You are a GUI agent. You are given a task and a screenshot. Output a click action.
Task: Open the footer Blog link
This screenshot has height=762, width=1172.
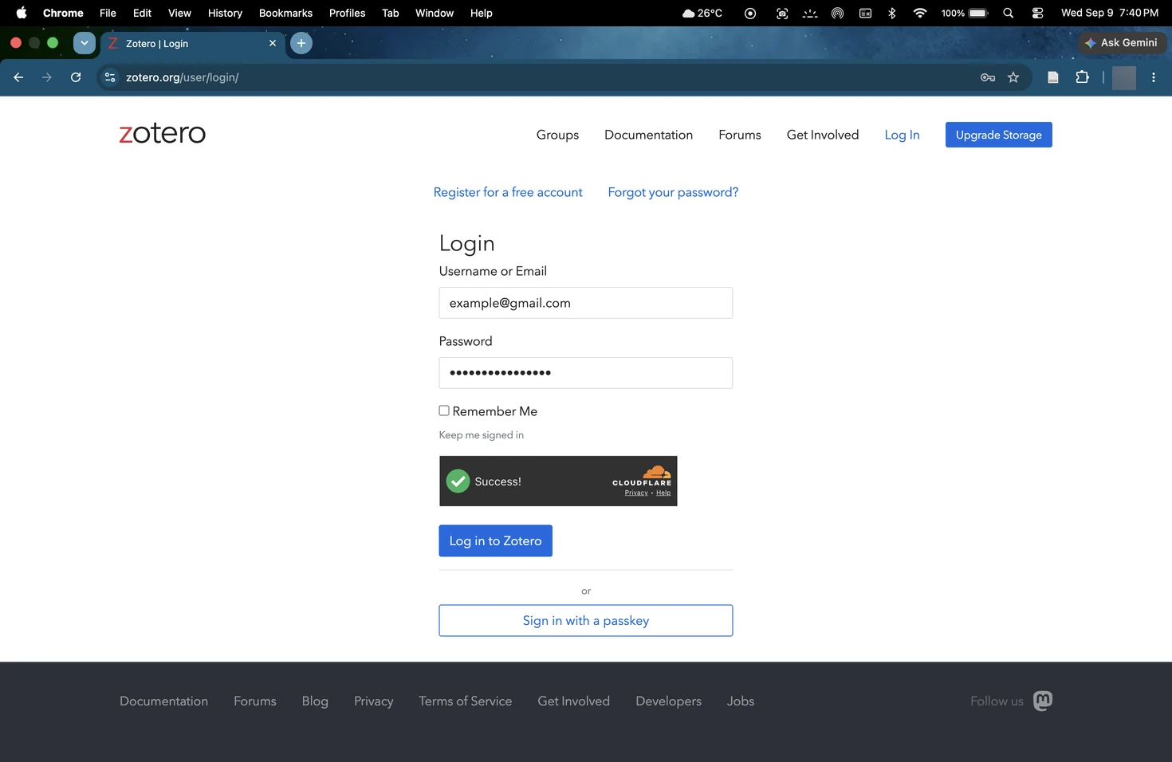[315, 701]
